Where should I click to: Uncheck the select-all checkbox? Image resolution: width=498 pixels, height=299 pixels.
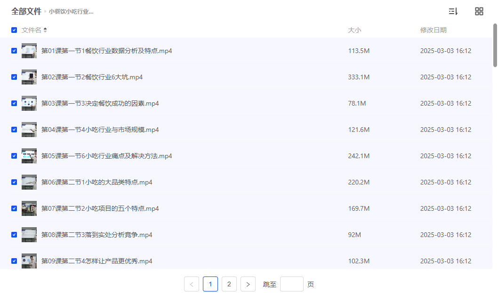click(x=14, y=30)
